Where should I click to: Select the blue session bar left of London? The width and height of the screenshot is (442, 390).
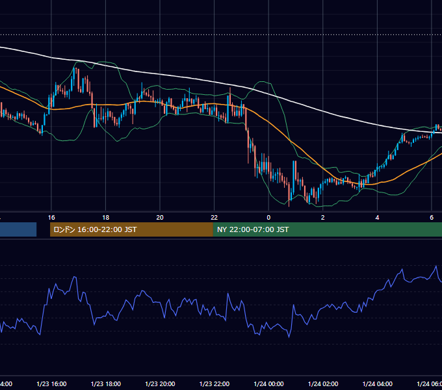coord(18,229)
